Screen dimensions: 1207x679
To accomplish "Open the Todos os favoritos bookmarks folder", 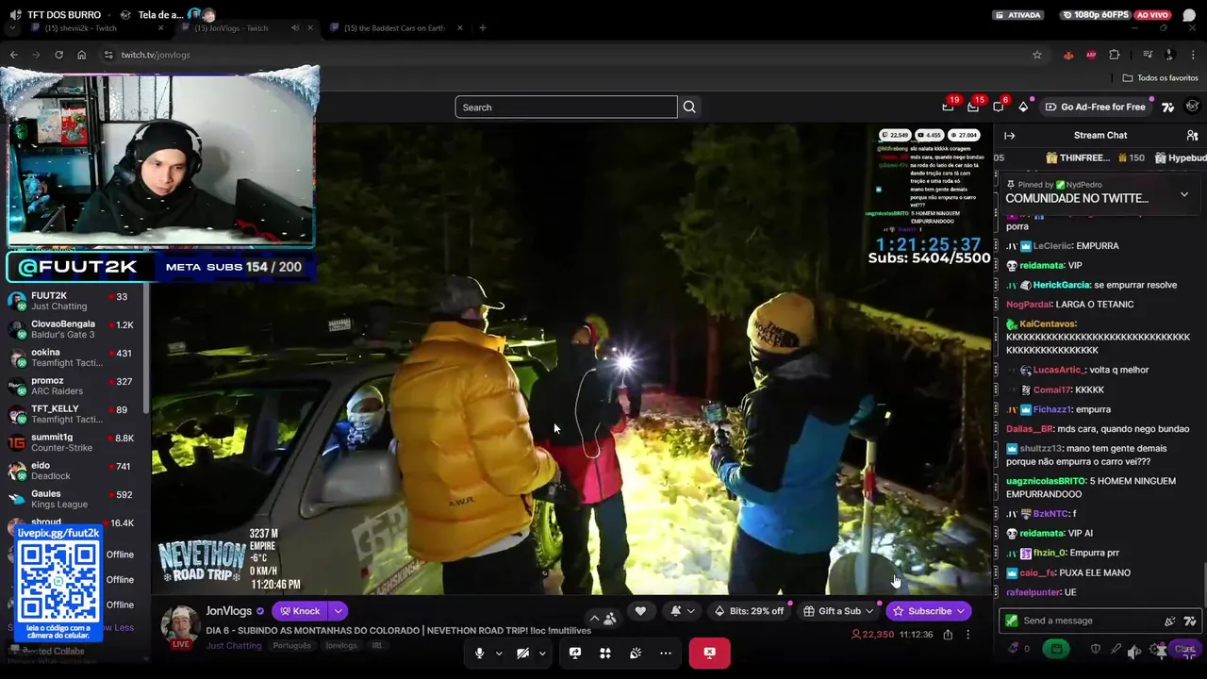I will [1160, 78].
